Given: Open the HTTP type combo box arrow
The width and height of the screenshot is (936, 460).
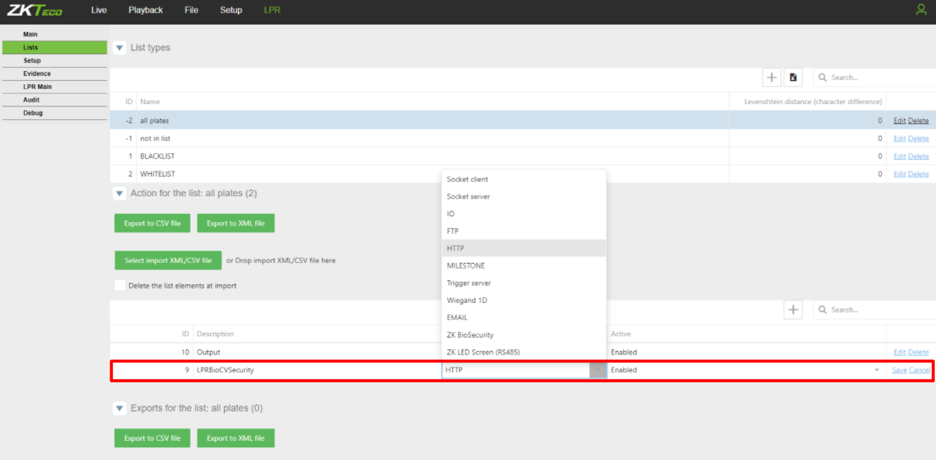Looking at the screenshot, I should click(x=598, y=370).
